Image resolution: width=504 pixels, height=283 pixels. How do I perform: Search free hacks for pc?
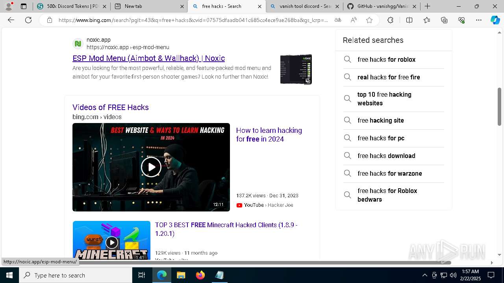[x=394, y=138]
